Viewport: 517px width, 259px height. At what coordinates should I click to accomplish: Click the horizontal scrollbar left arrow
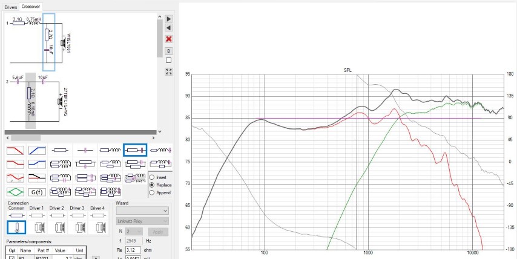pyautogui.click(x=7, y=138)
